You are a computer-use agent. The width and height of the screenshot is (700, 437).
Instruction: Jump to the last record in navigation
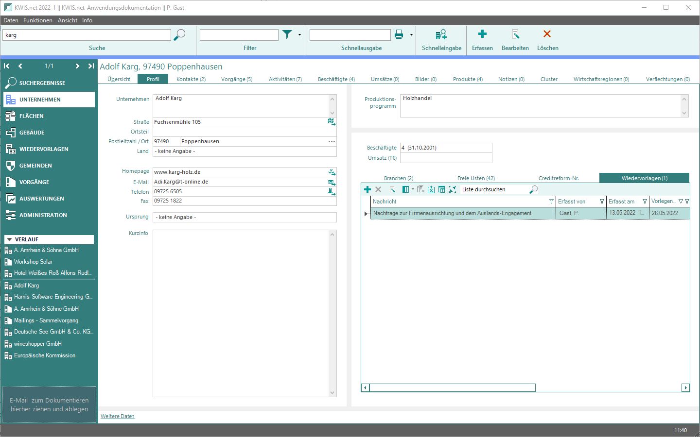coord(91,66)
